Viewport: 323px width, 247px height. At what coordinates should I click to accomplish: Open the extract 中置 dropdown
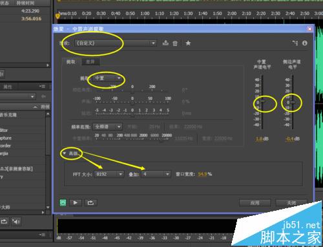[107, 78]
